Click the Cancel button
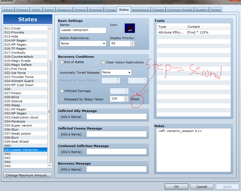This screenshot has height=191, width=241. (202, 186)
